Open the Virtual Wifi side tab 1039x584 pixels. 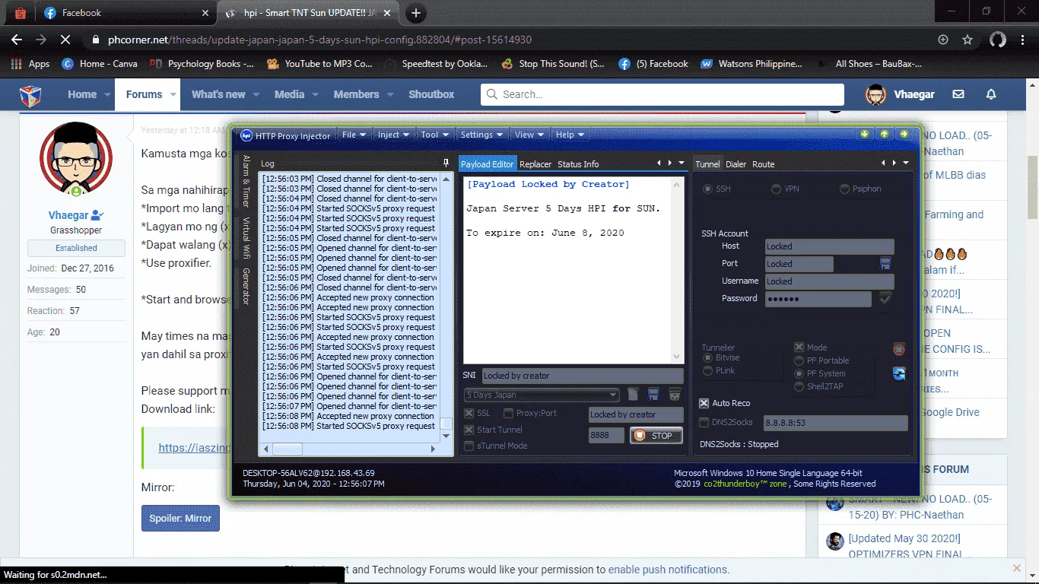(246, 238)
